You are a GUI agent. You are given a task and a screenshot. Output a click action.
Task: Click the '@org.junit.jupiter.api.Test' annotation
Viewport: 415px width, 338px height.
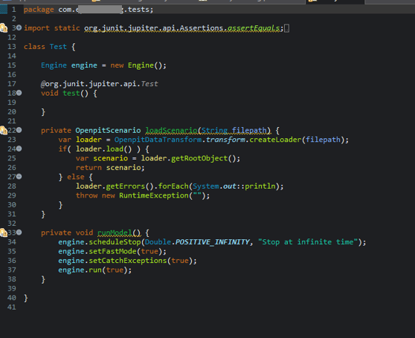tap(99, 84)
